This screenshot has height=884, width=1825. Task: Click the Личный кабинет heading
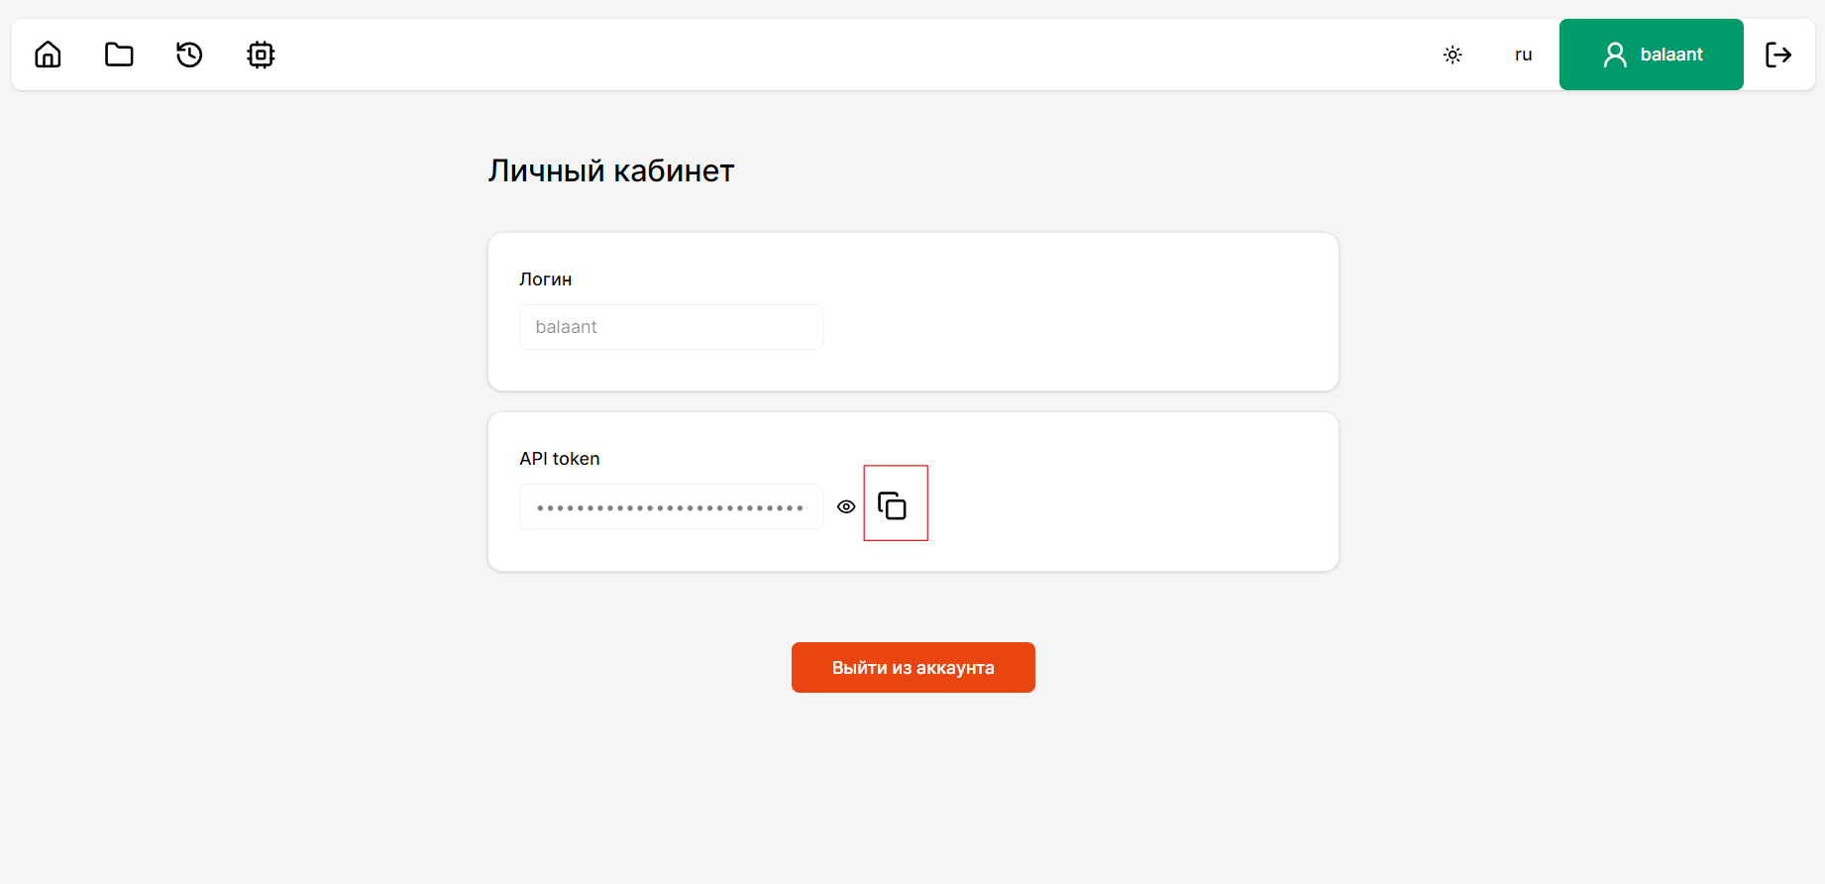[610, 171]
